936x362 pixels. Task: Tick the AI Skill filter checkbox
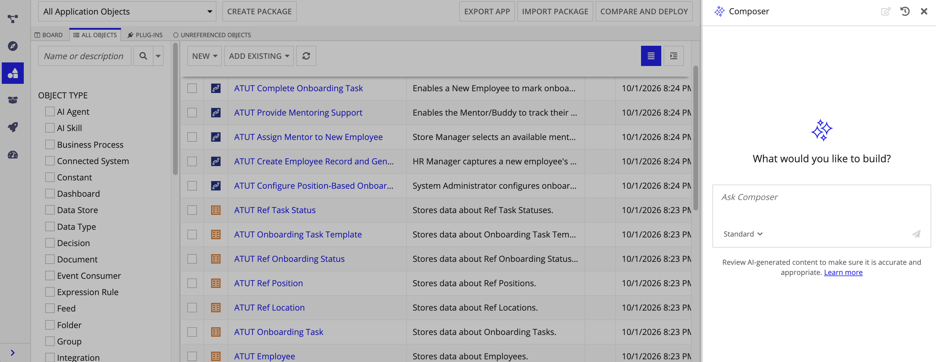[50, 128]
